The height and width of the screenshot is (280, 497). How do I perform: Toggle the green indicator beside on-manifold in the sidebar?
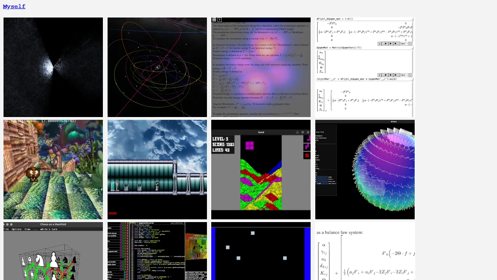(x=123, y=236)
